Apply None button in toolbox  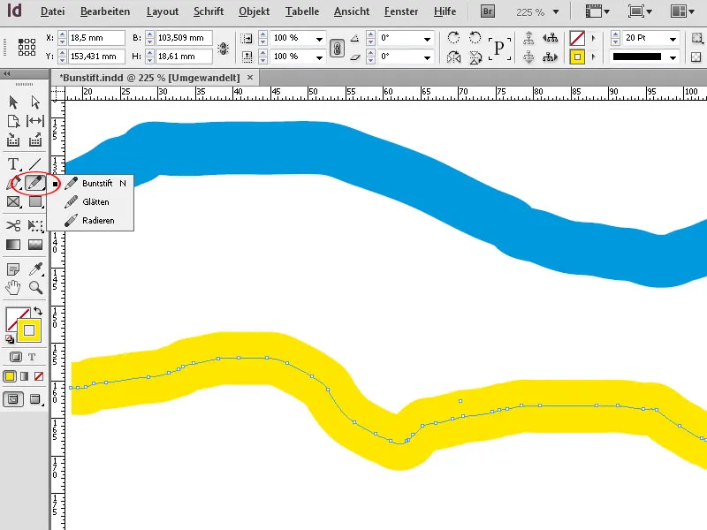tap(39, 376)
